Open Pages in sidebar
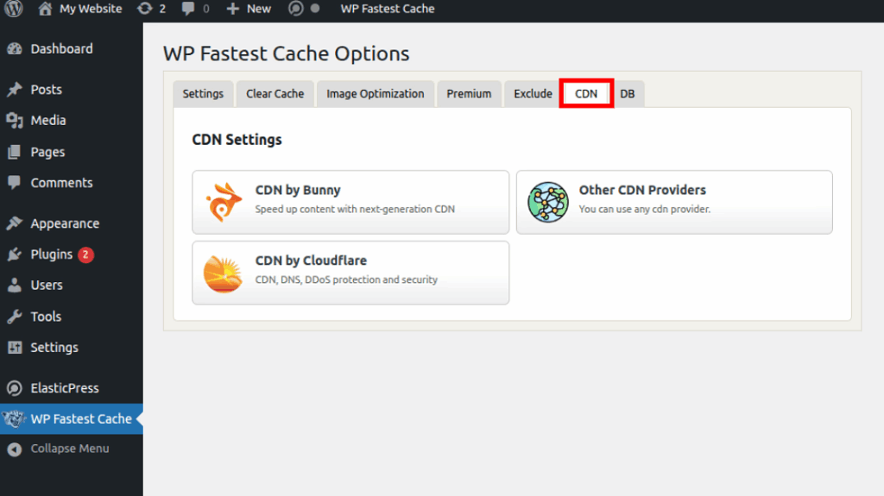The width and height of the screenshot is (884, 496). tap(47, 152)
